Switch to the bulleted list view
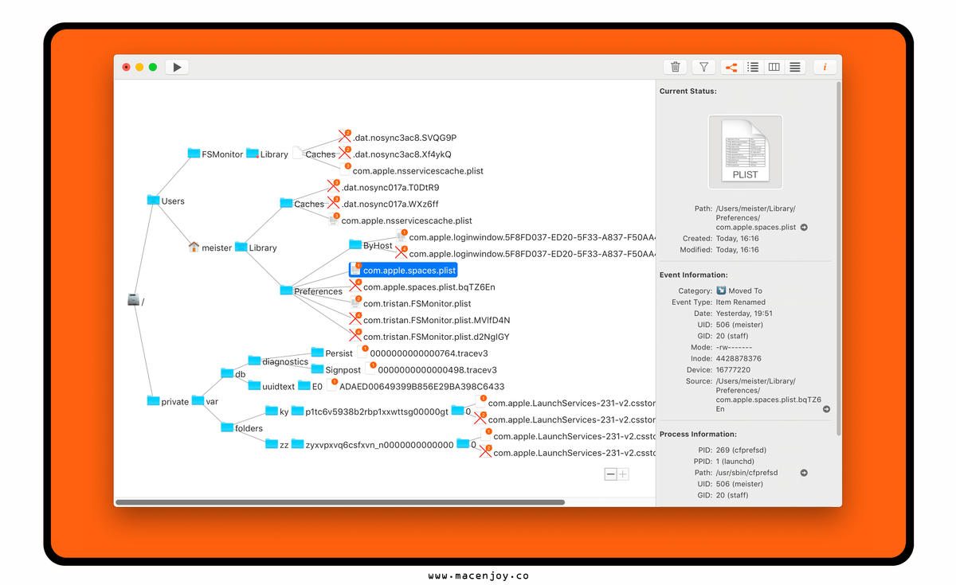Screen dimensions: 956x585 [x=752, y=67]
